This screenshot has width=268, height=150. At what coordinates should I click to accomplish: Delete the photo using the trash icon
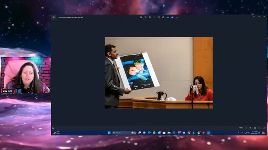point(150,17)
